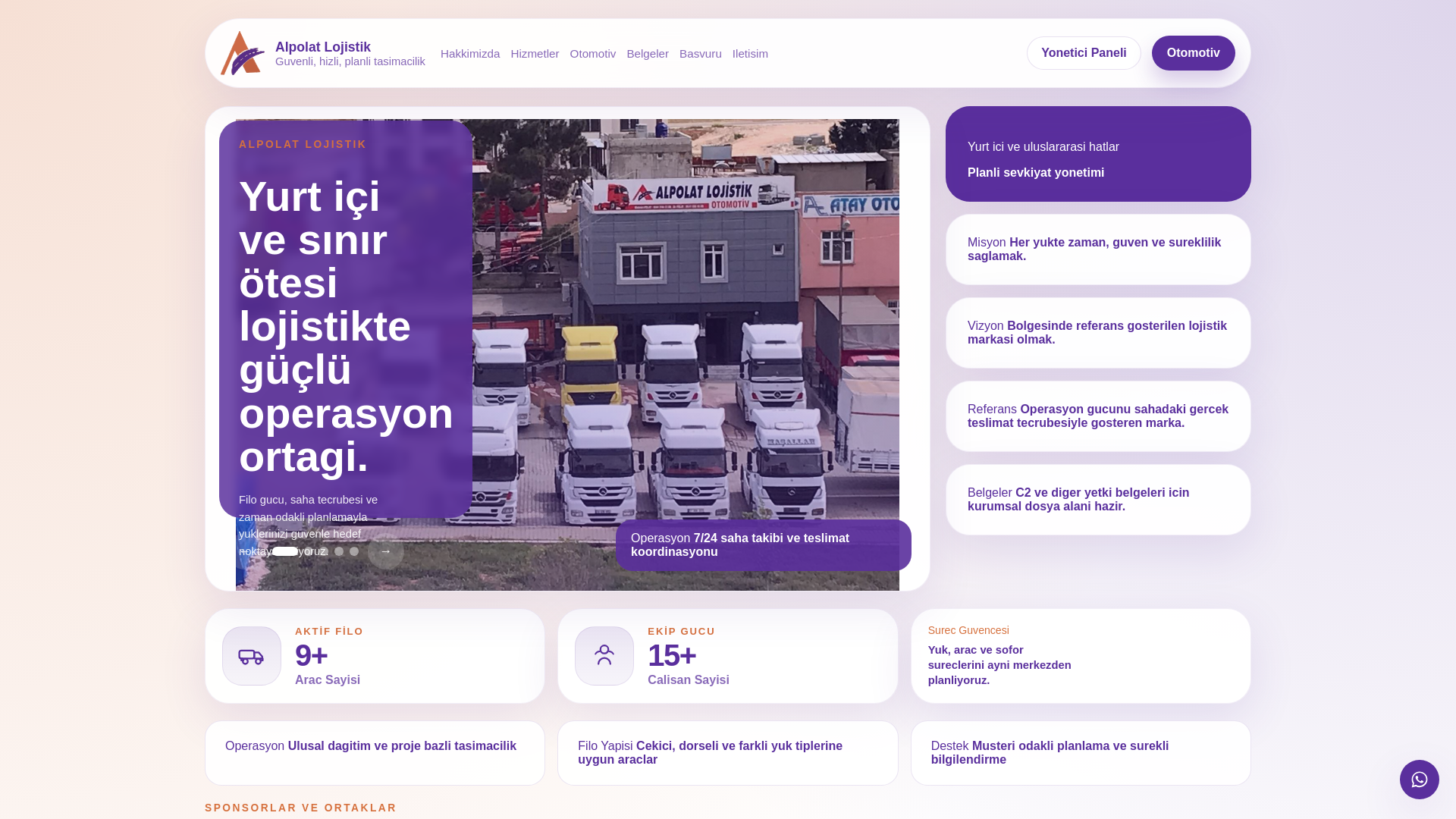Click the AKTİF FİLO label
Viewport: 1456px width, 819px height.
tap(329, 631)
